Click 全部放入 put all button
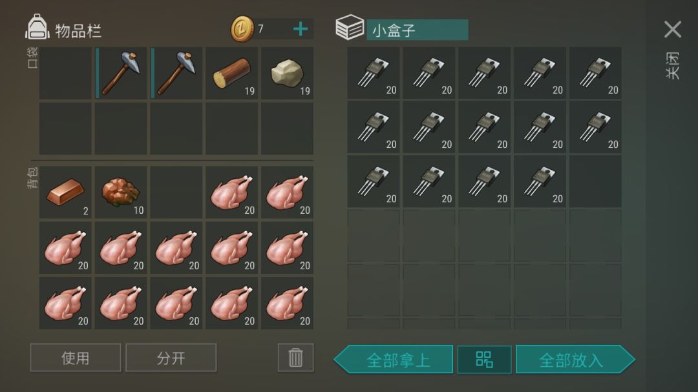Viewport: 698px width, 392px height. point(575,359)
